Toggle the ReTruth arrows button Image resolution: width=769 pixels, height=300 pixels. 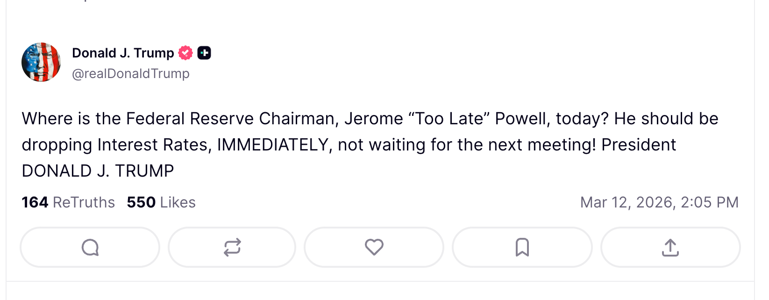pyautogui.click(x=232, y=247)
